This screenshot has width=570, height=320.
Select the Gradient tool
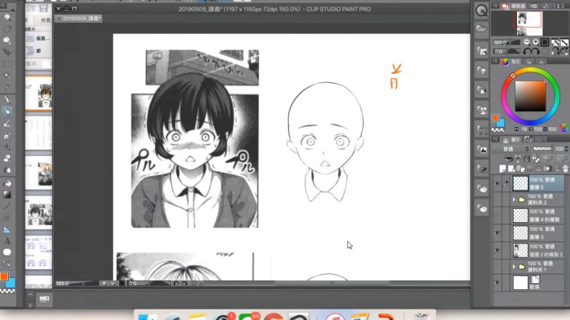tap(7, 194)
